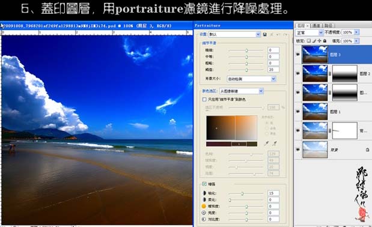This screenshot has height=227, width=372.
Task: Enable lock image pixels brush icon
Action: (314, 41)
